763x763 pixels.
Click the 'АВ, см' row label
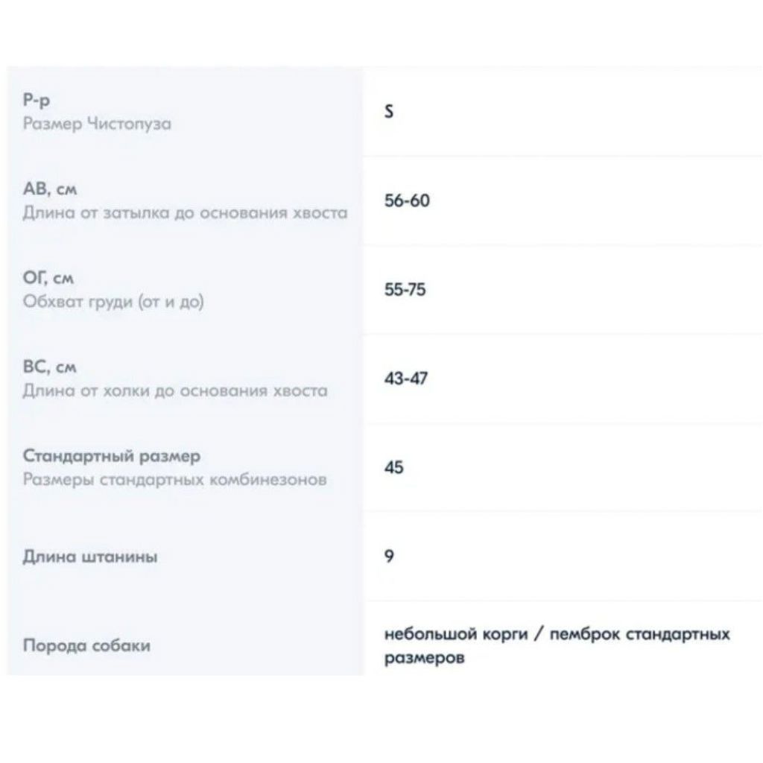point(50,189)
